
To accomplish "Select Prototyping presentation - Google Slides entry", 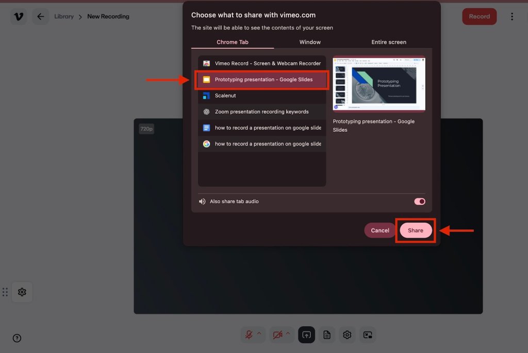I will pos(262,80).
